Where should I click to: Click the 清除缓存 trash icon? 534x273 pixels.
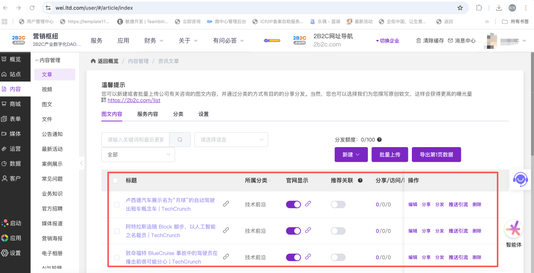[x=419, y=40]
